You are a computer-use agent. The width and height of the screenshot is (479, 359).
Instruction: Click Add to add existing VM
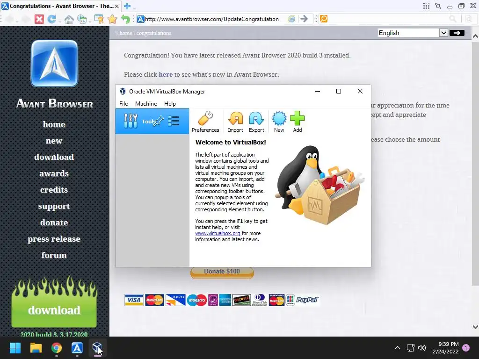point(297,122)
